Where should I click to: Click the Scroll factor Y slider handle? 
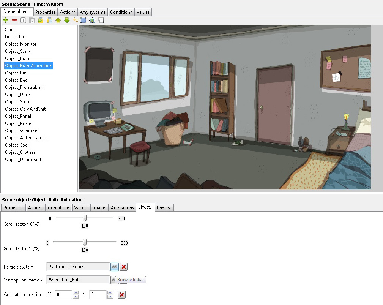[x=85, y=242]
